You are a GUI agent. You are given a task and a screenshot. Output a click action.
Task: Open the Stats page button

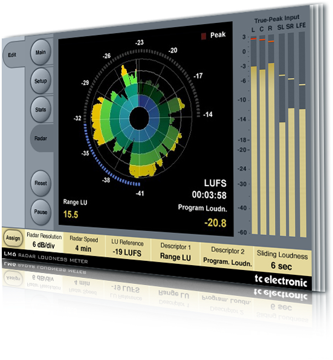coord(40,109)
